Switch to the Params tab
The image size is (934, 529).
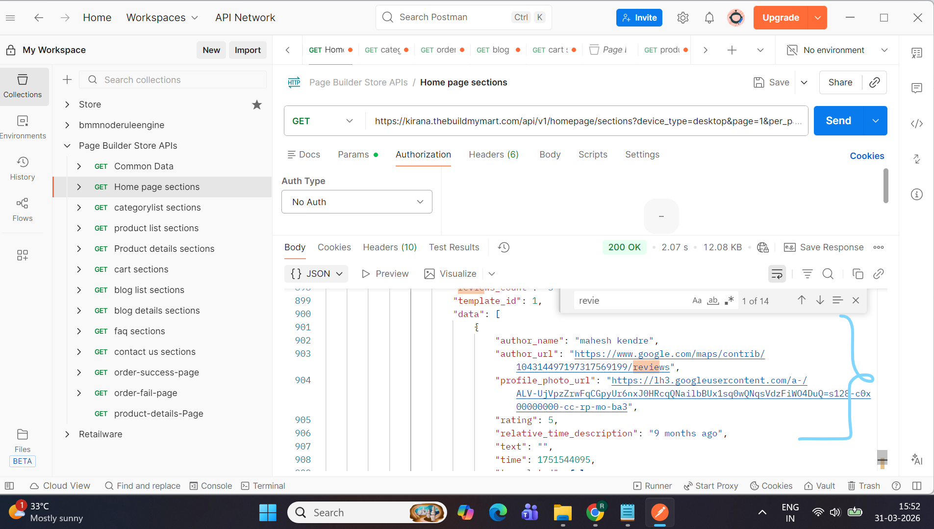click(x=357, y=155)
